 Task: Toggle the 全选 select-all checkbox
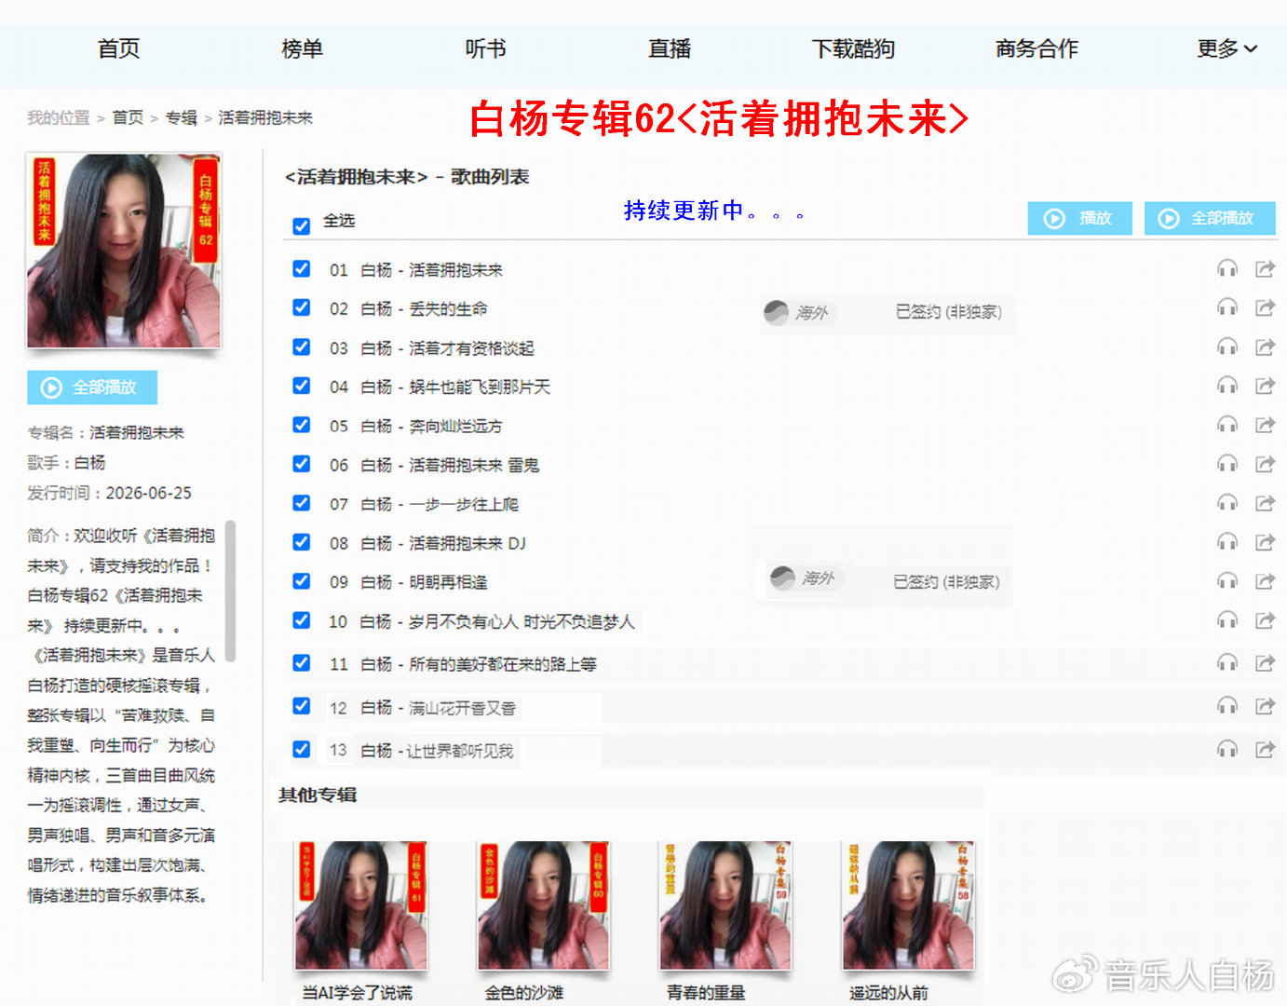[x=301, y=225]
